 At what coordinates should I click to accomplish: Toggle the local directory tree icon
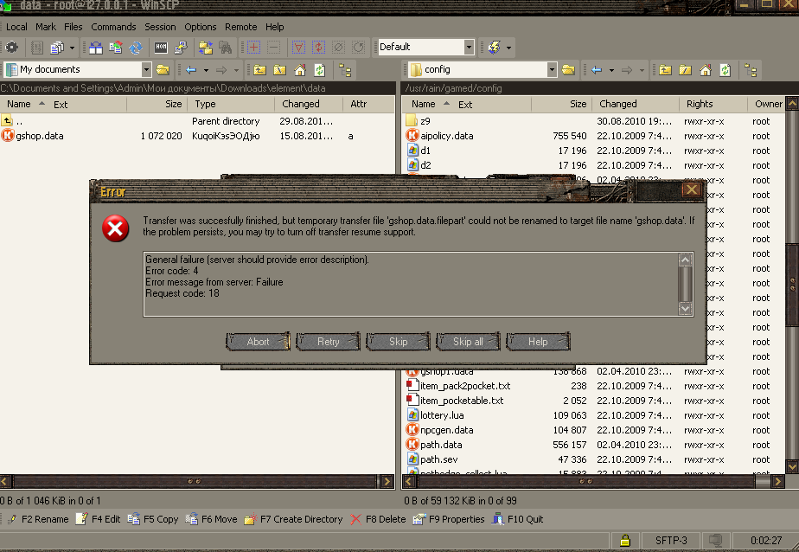coord(345,70)
